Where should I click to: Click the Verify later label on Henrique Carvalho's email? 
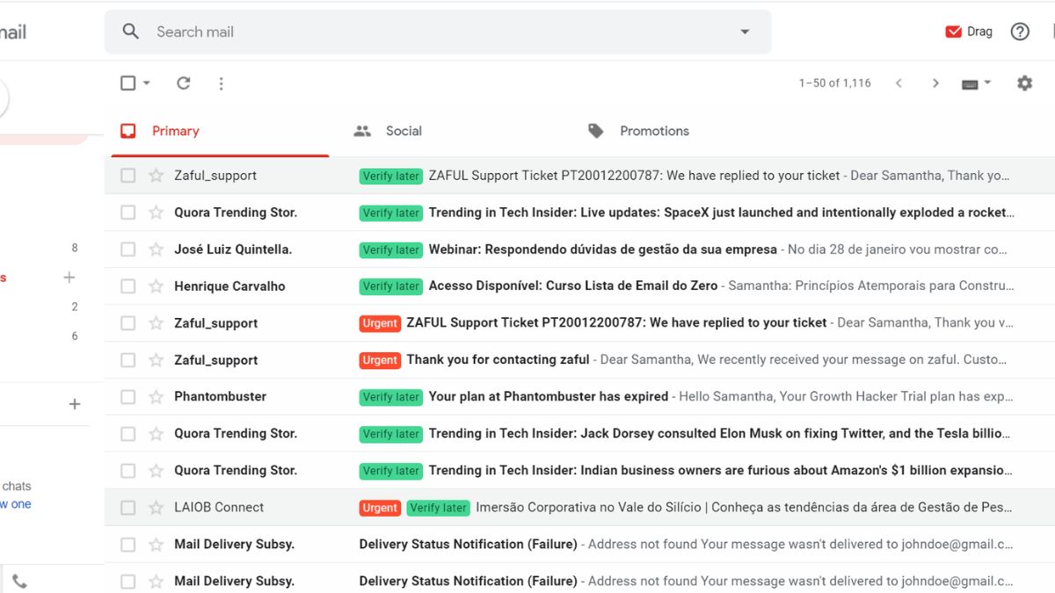pyautogui.click(x=391, y=286)
